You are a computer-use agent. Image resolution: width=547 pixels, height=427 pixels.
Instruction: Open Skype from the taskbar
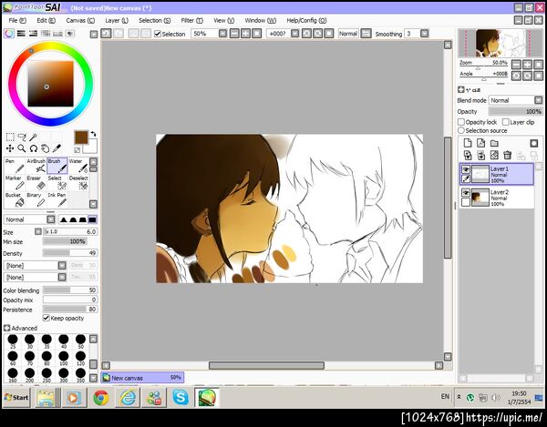click(x=181, y=397)
